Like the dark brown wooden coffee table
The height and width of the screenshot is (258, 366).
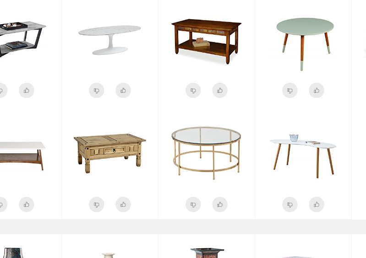pos(220,91)
